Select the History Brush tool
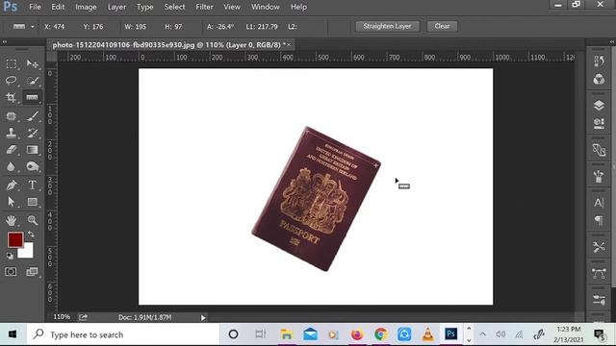Viewport: 616px width, 346px height. (x=32, y=133)
